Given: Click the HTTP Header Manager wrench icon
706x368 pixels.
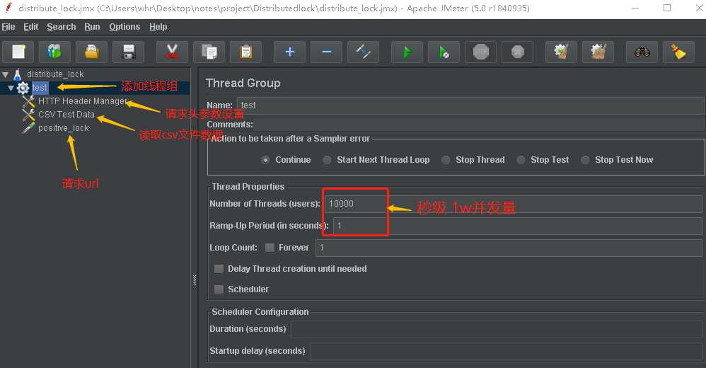Looking at the screenshot, I should (x=28, y=101).
